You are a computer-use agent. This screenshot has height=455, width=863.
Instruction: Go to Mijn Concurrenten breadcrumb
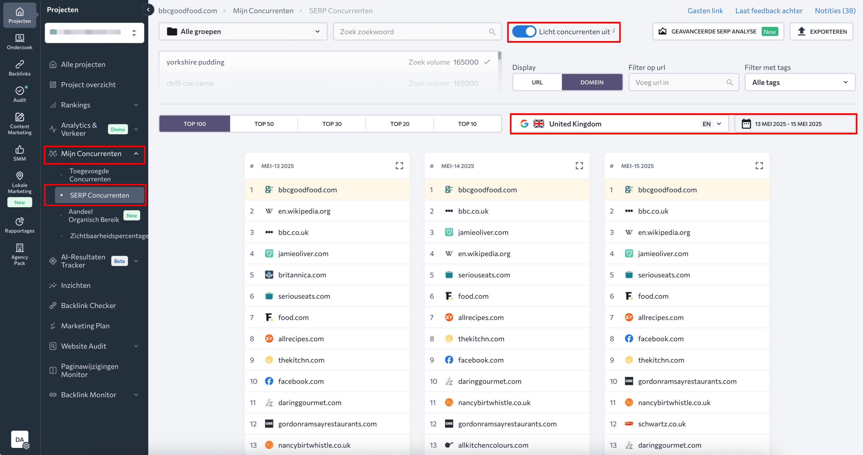point(263,10)
